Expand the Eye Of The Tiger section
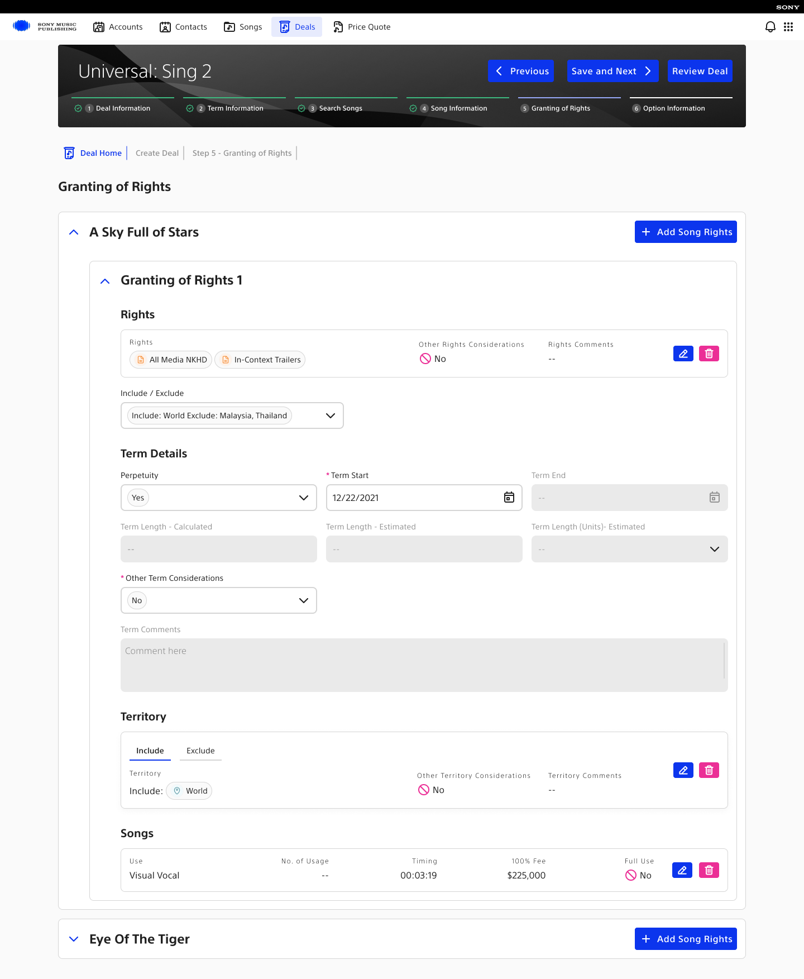This screenshot has height=979, width=804. [74, 939]
